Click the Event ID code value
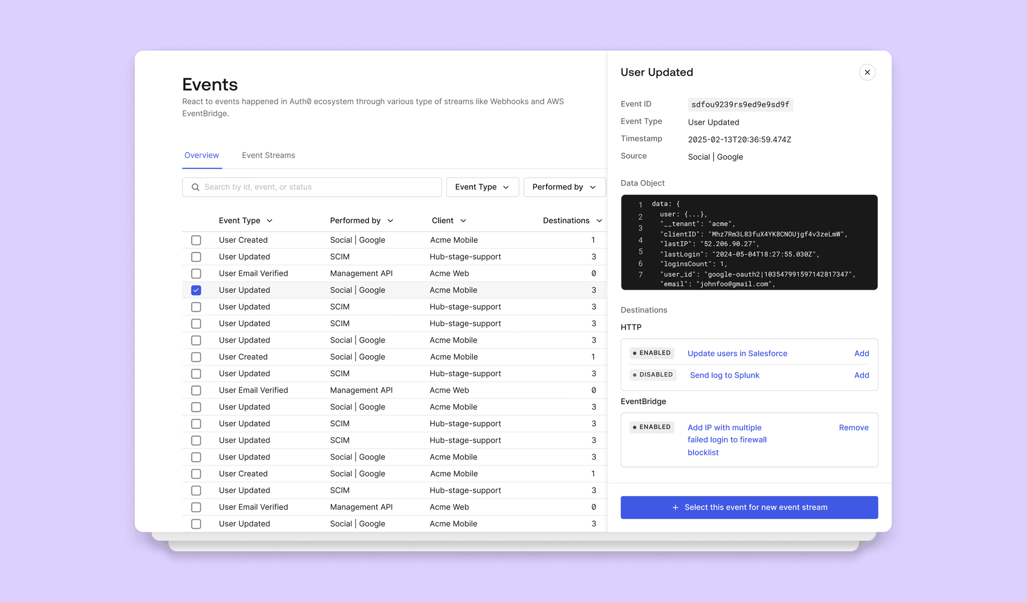Viewport: 1027px width, 602px height. click(740, 105)
